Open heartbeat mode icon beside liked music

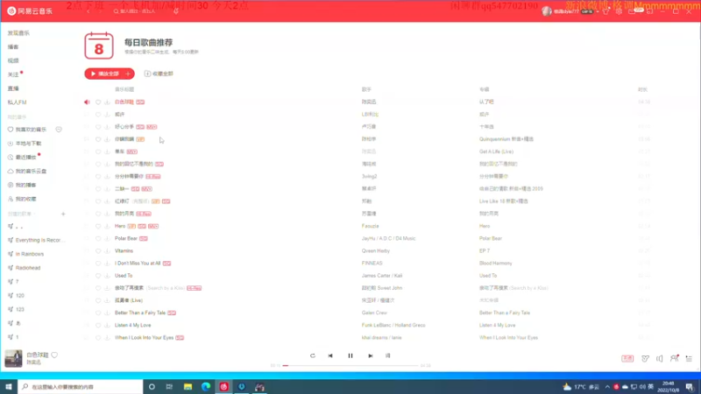pyautogui.click(x=59, y=130)
